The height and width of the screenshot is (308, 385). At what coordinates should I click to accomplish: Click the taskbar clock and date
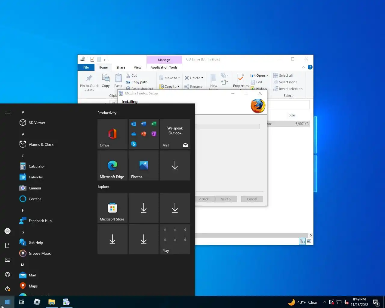click(x=359, y=302)
